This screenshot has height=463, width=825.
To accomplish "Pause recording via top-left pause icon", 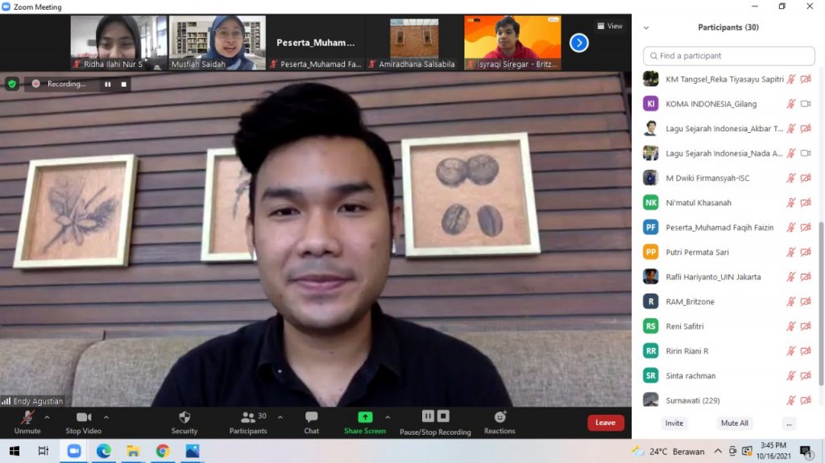I will coord(107,84).
